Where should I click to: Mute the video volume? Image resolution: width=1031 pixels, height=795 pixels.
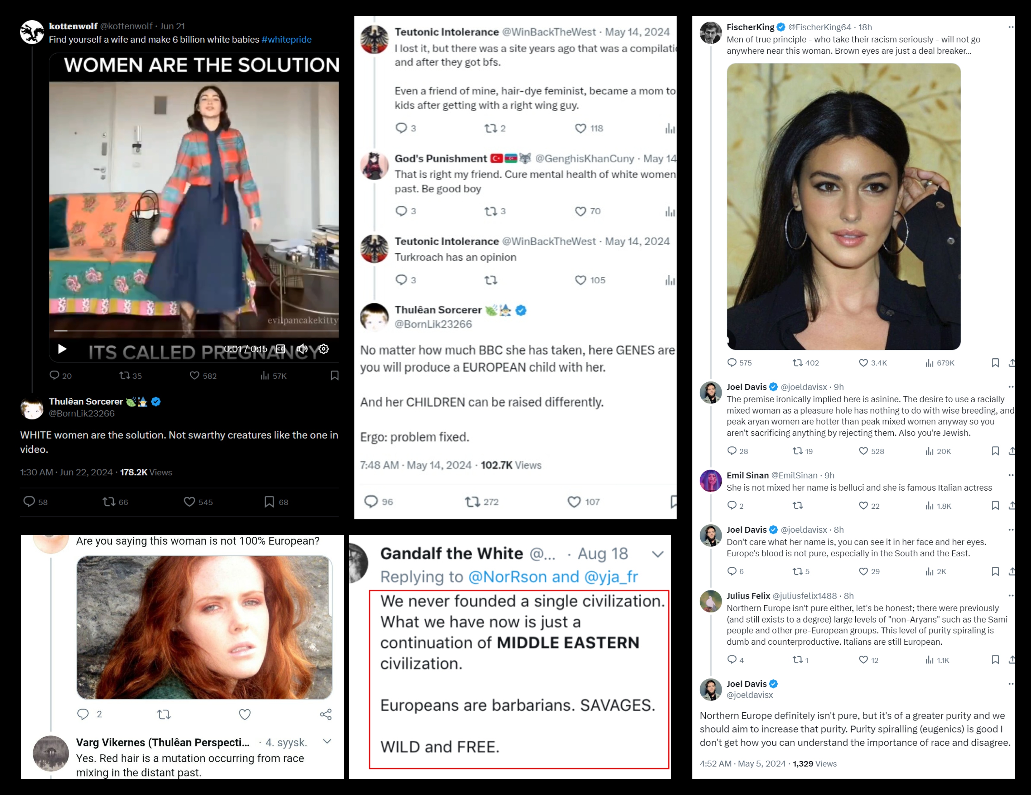click(302, 349)
